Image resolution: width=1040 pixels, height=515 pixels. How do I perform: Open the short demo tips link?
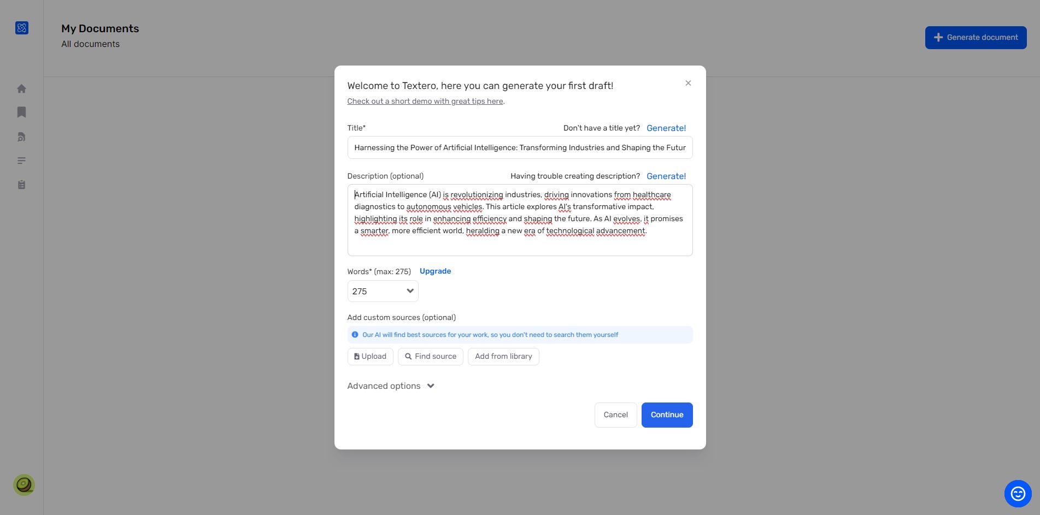tap(425, 101)
